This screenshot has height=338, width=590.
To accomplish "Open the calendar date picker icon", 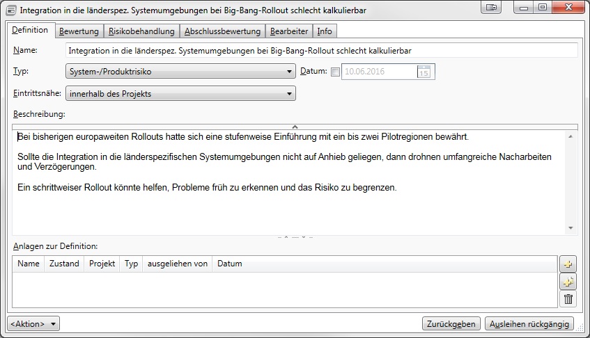I will pyautogui.click(x=424, y=71).
